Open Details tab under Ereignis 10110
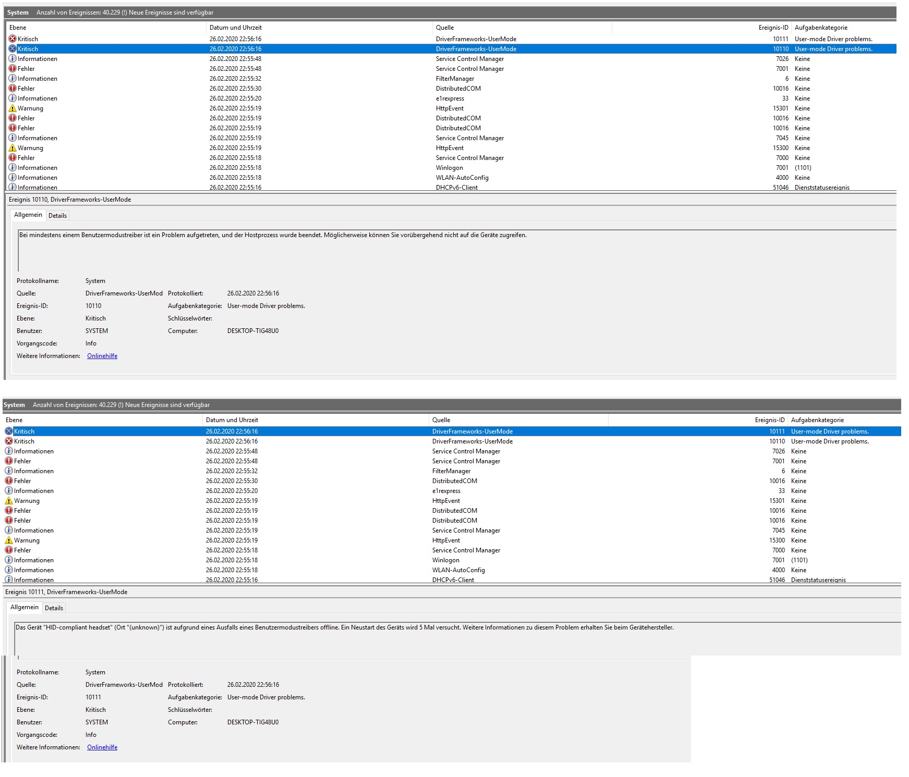 [57, 216]
